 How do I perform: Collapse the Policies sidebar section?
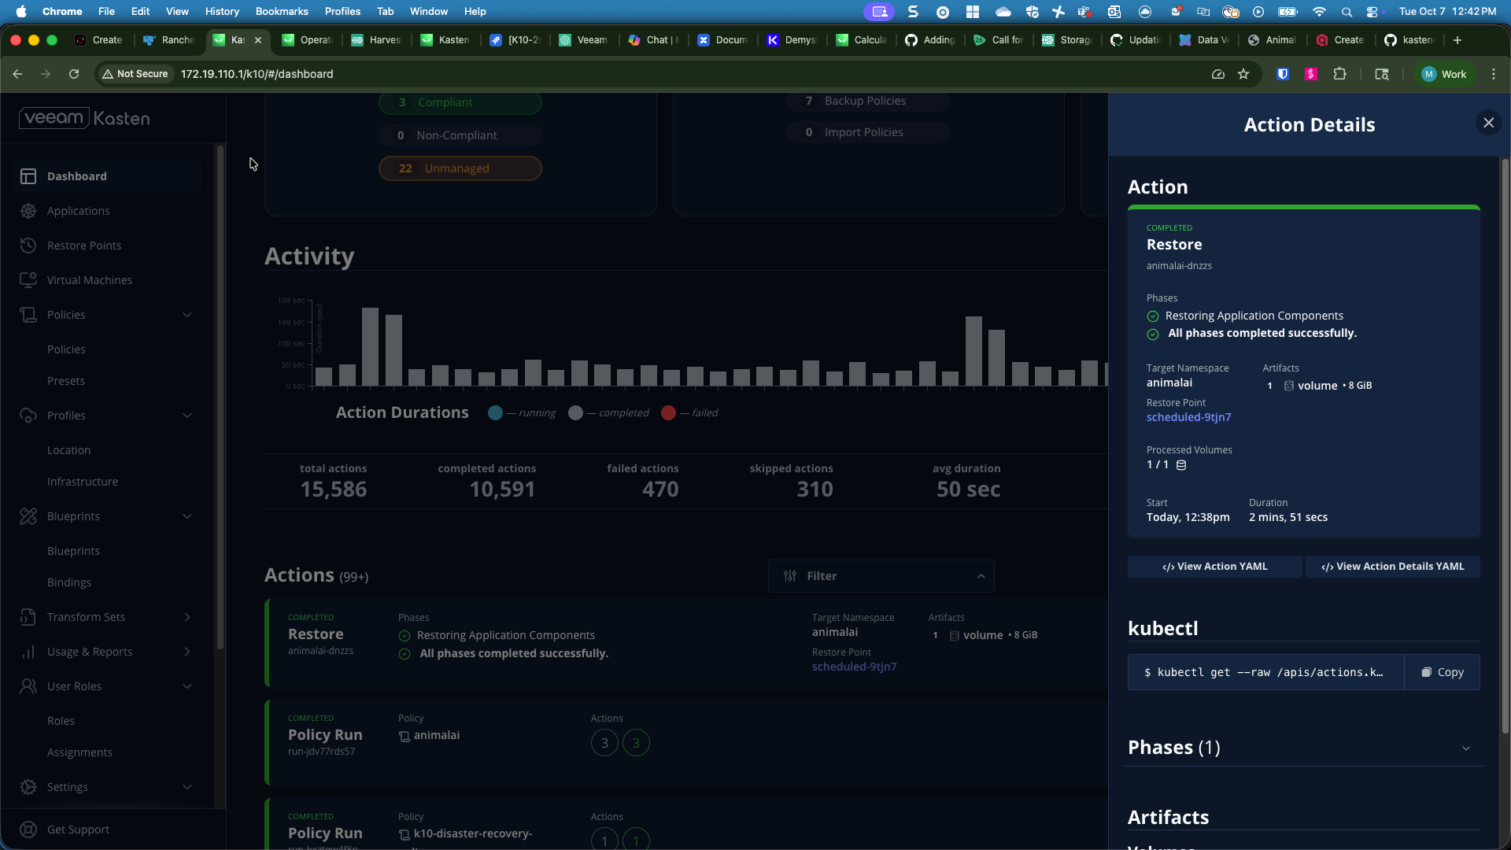(187, 315)
